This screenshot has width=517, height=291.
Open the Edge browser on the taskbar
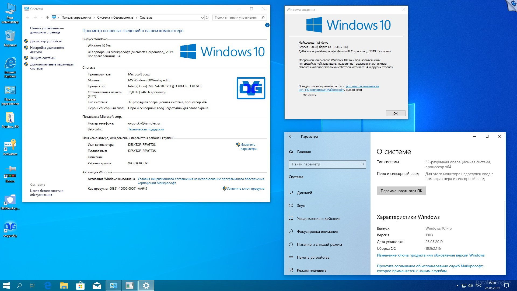point(48,286)
